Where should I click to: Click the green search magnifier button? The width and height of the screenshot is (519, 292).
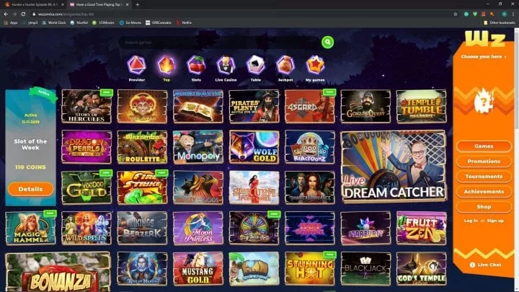point(328,43)
